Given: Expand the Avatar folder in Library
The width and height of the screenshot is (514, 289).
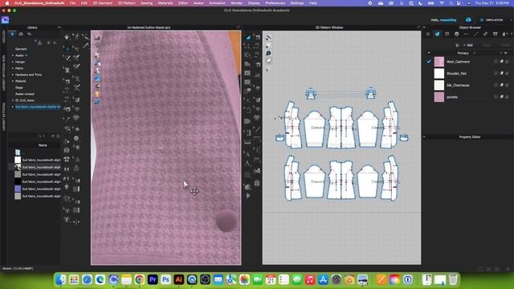Looking at the screenshot, I should click(13, 55).
